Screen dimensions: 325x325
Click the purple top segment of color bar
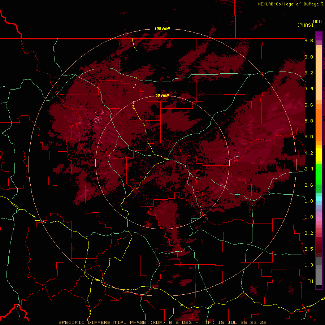click(319, 36)
